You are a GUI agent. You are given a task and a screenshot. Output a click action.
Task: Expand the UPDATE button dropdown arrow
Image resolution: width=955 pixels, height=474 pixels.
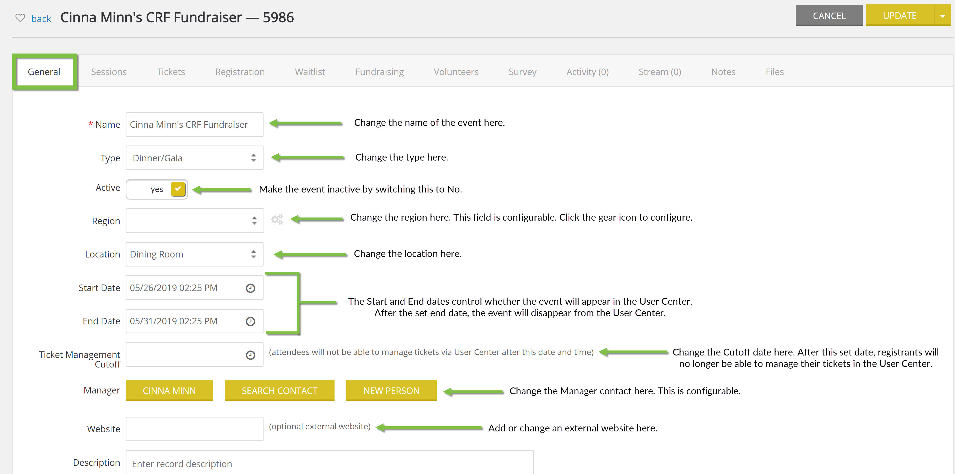[942, 16]
